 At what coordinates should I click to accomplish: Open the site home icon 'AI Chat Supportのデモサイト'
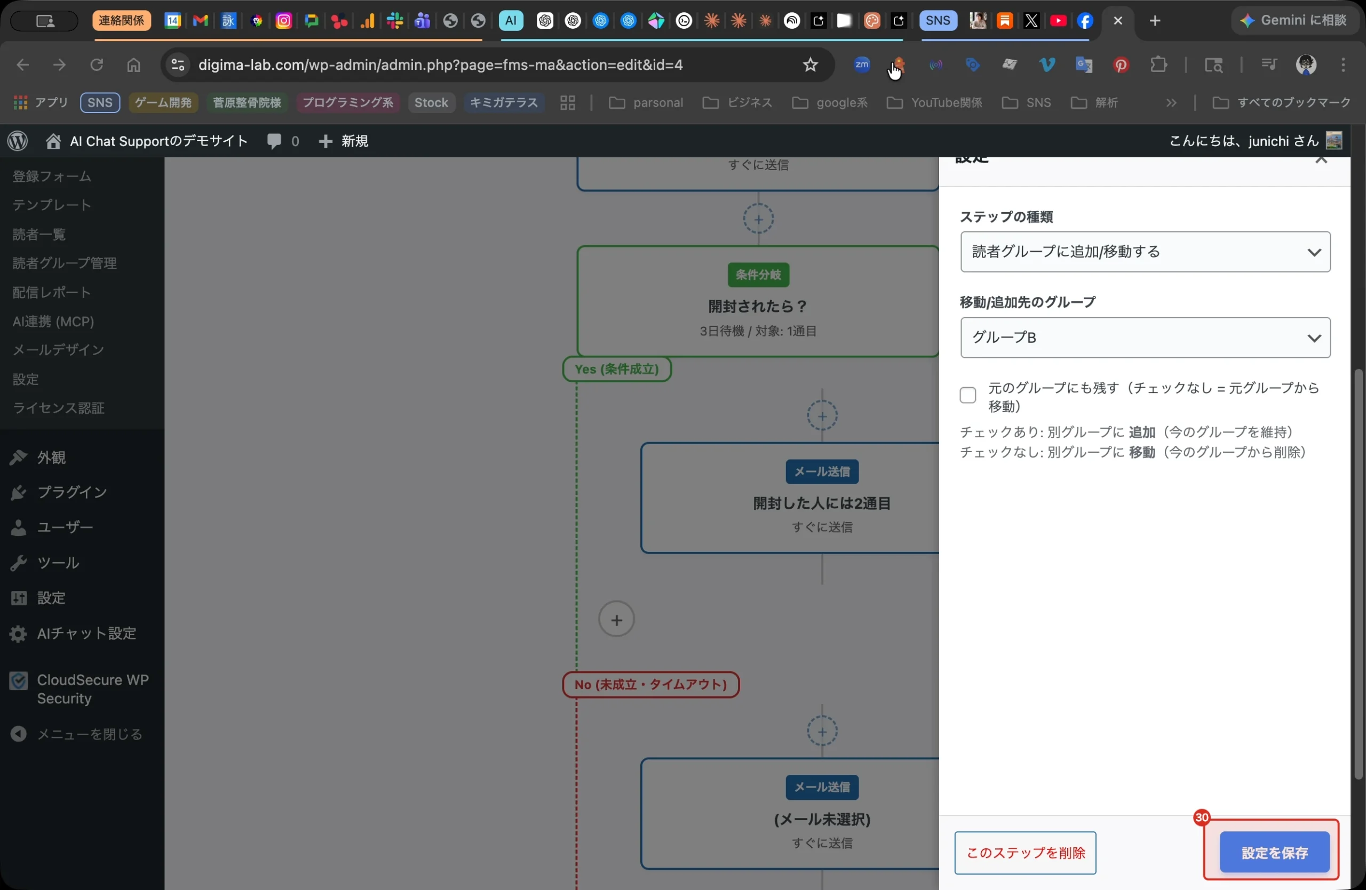coord(147,140)
